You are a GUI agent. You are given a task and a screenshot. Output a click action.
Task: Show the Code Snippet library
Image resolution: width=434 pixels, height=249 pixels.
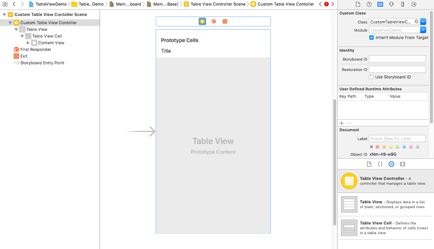click(x=380, y=164)
